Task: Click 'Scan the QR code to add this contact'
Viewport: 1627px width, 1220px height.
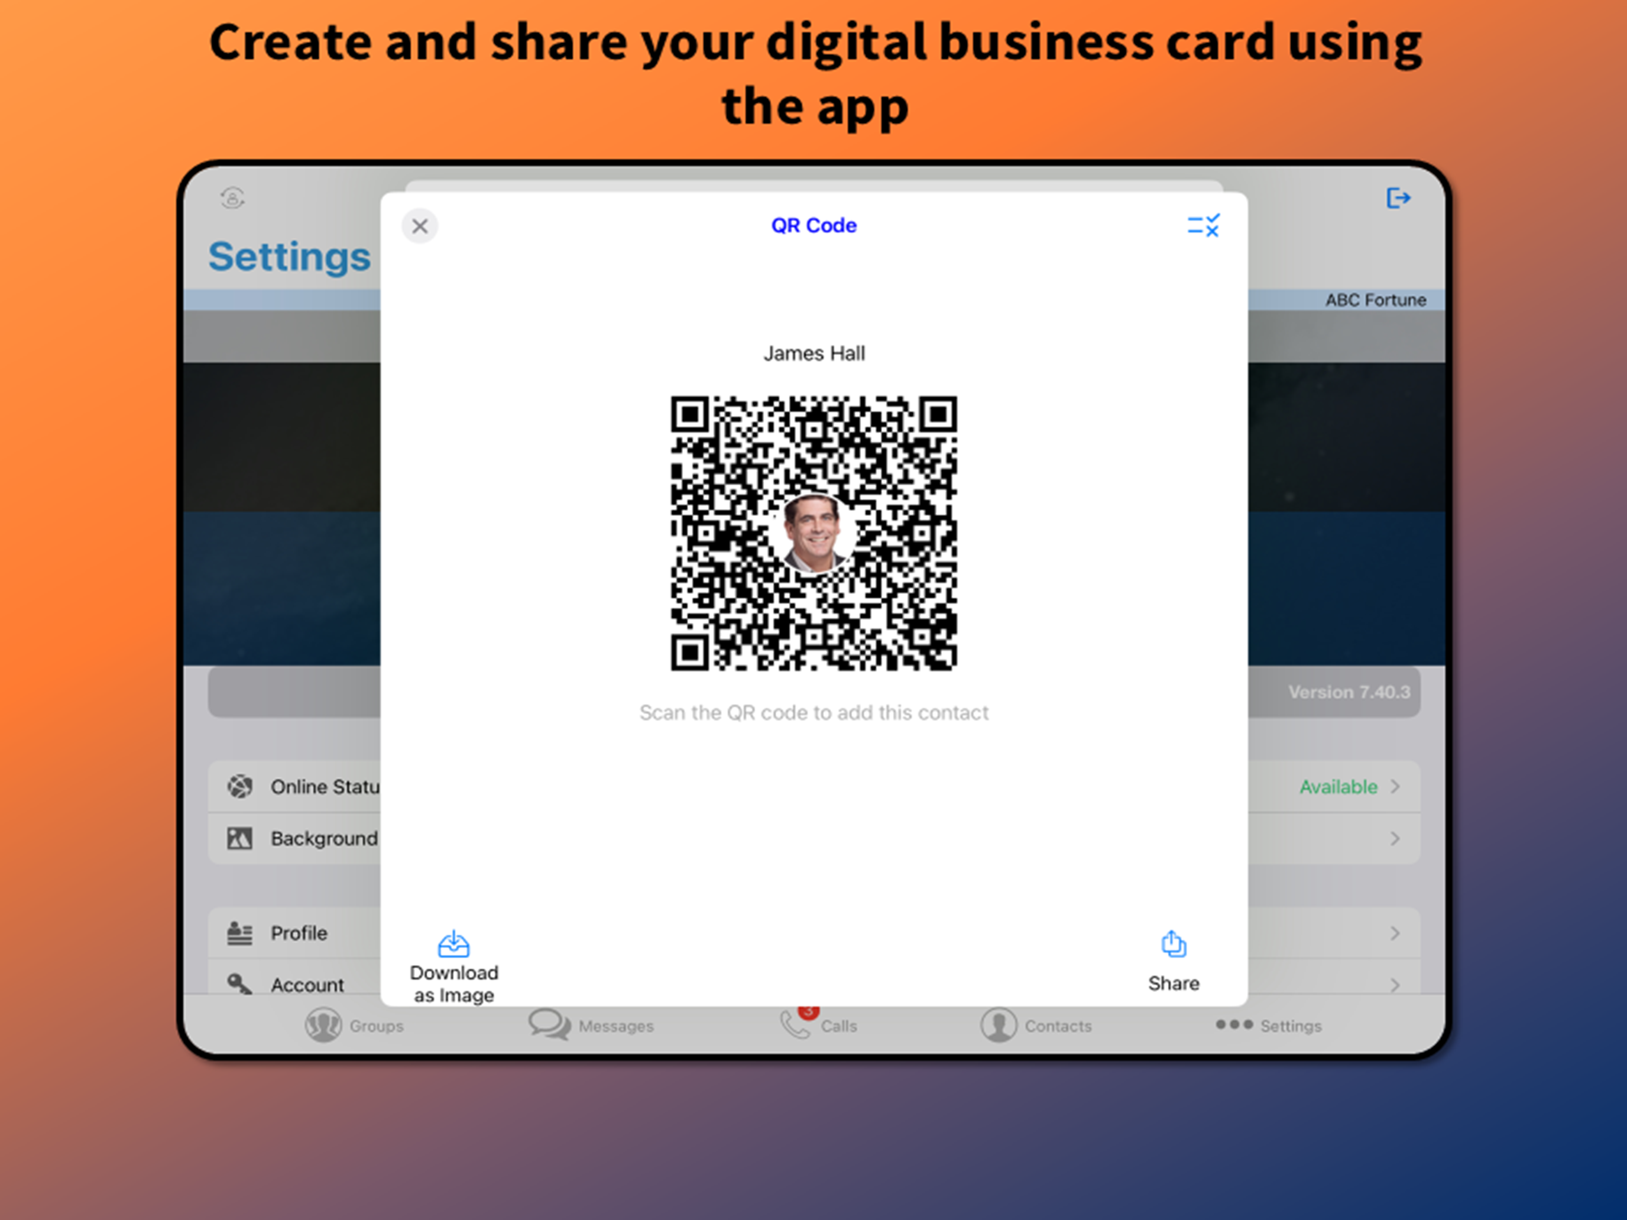Action: 814,713
